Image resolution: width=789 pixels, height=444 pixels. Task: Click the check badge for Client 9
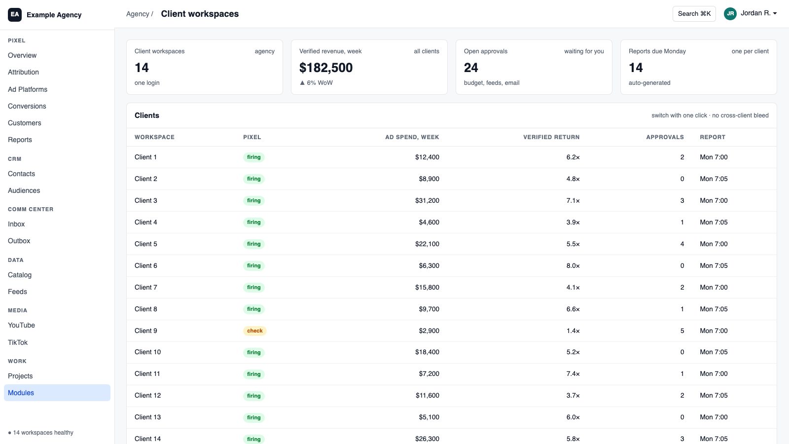click(x=255, y=331)
